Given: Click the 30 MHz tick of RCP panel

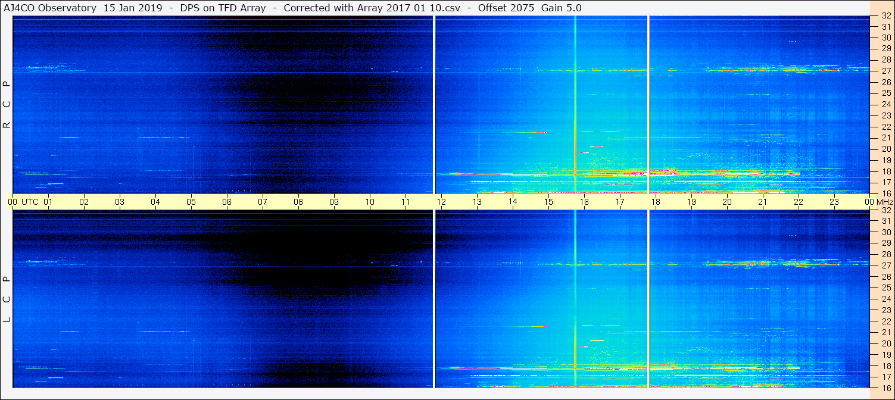Looking at the screenshot, I should [x=886, y=37].
